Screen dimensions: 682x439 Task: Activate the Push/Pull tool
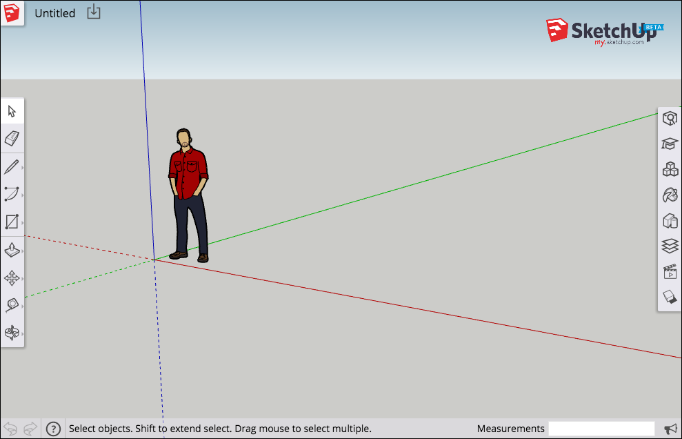coord(12,251)
